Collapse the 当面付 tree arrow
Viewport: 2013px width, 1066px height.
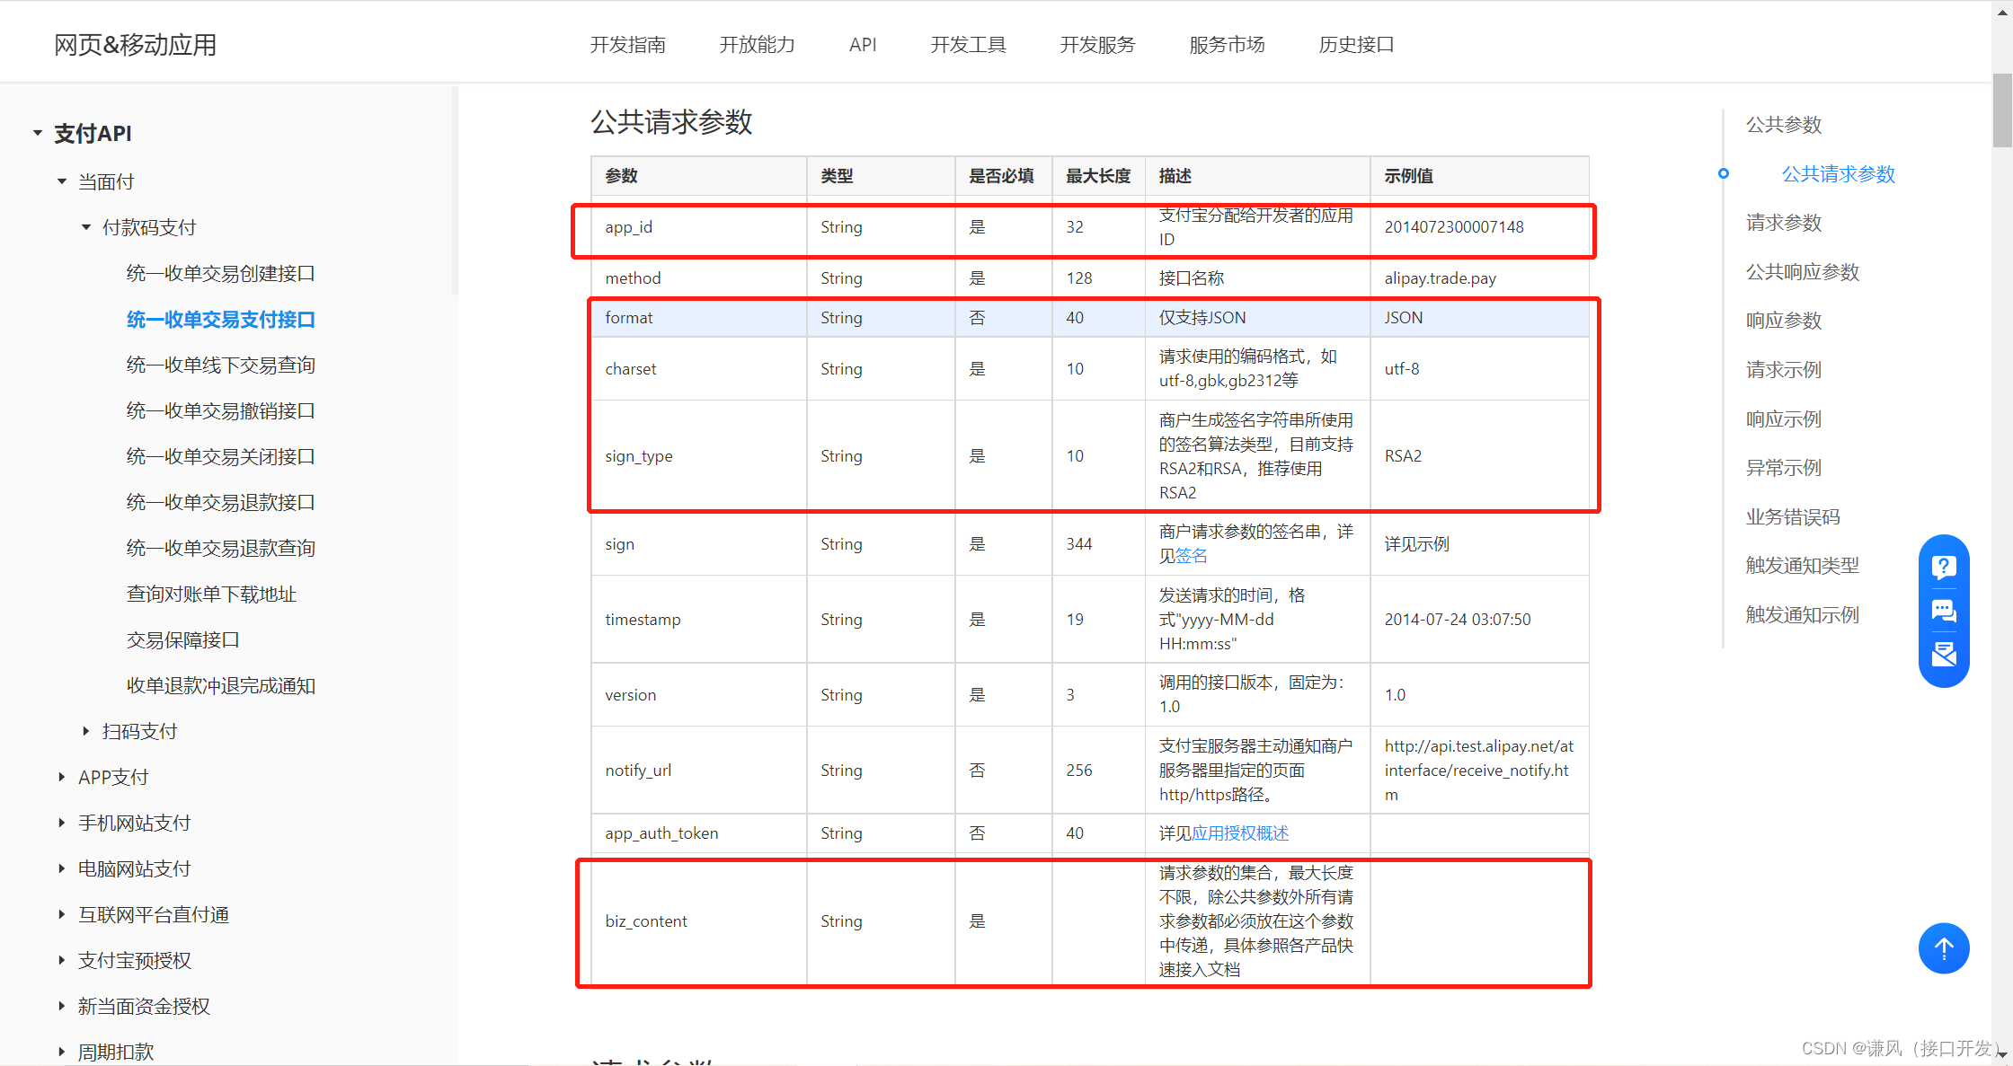(62, 181)
